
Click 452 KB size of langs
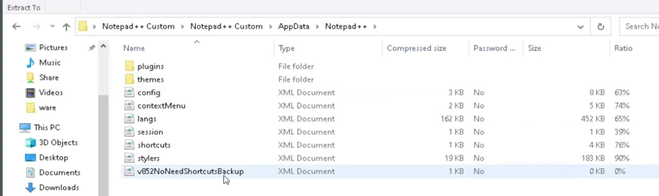(x=593, y=119)
